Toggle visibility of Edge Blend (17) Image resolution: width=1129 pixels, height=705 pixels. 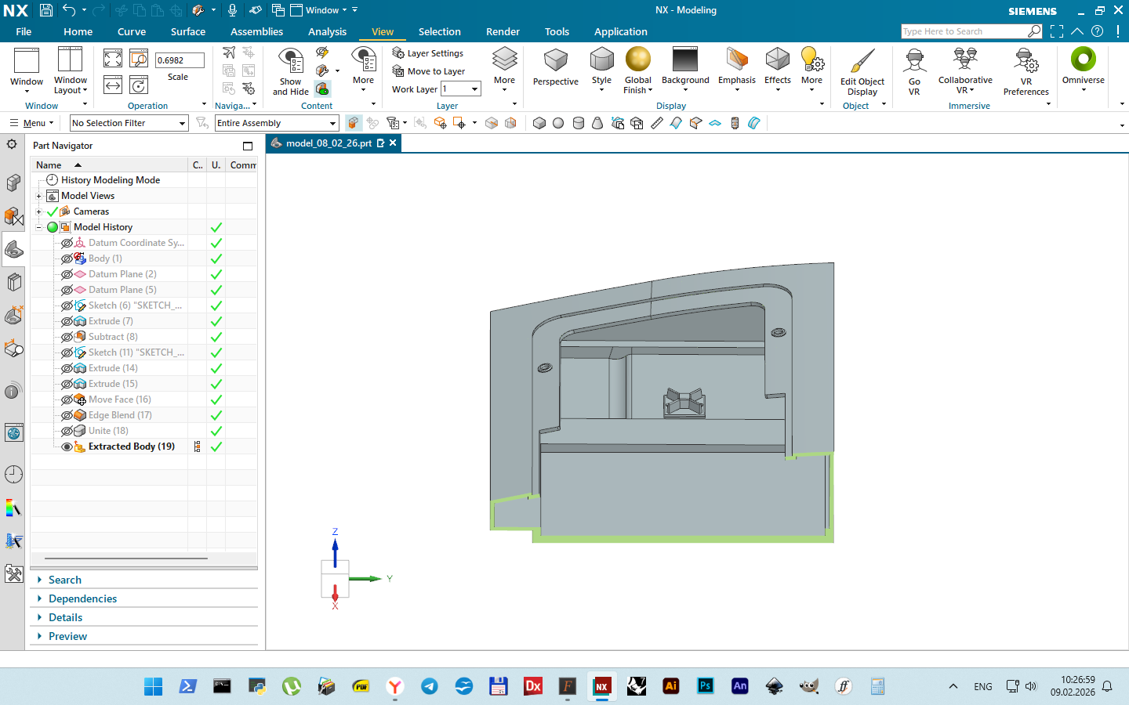(67, 415)
